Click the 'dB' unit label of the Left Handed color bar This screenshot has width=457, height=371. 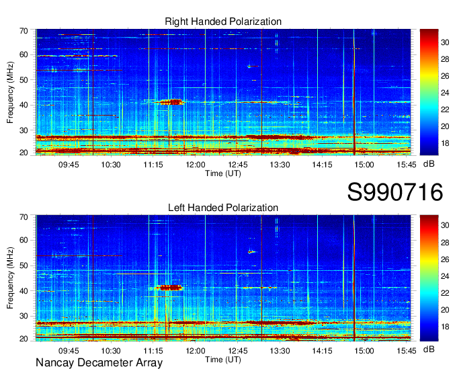429,349
